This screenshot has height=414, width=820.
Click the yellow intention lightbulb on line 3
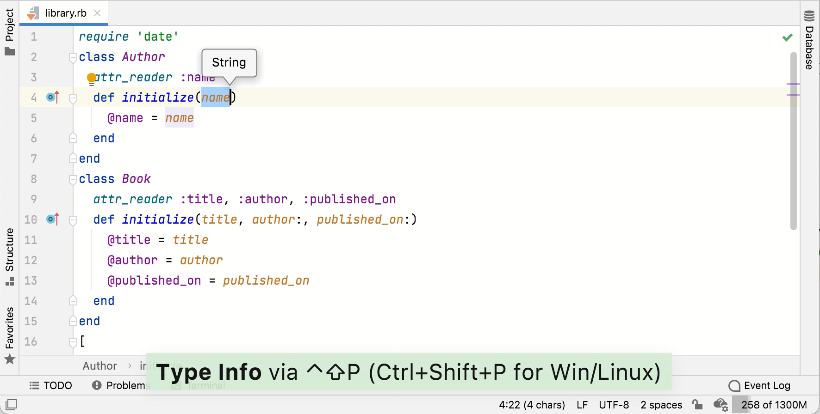coord(92,78)
